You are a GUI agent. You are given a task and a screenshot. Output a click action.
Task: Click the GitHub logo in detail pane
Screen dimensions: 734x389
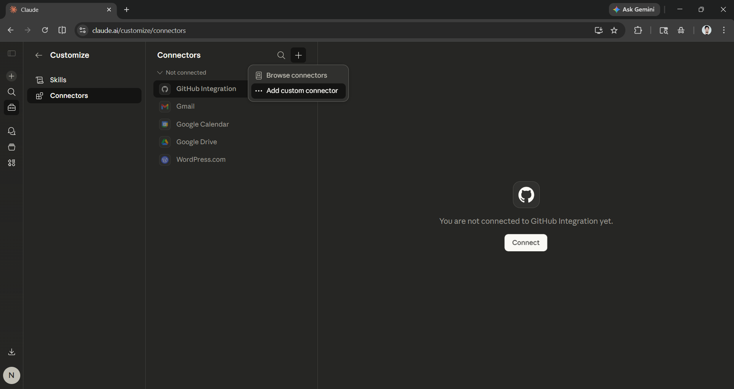click(526, 195)
